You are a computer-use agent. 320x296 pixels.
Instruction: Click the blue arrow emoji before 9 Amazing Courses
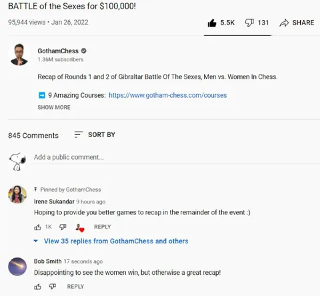(42, 95)
